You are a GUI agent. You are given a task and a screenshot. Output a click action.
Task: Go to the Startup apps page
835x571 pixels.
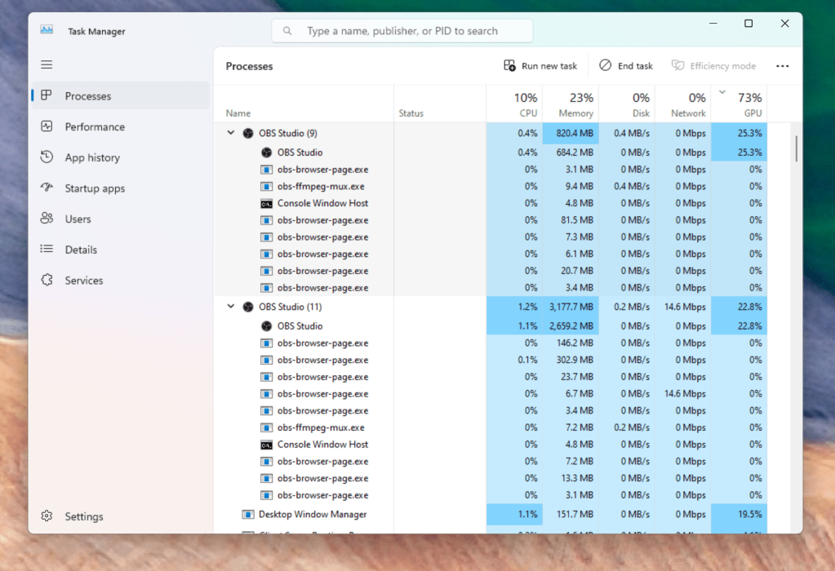pyautogui.click(x=120, y=188)
